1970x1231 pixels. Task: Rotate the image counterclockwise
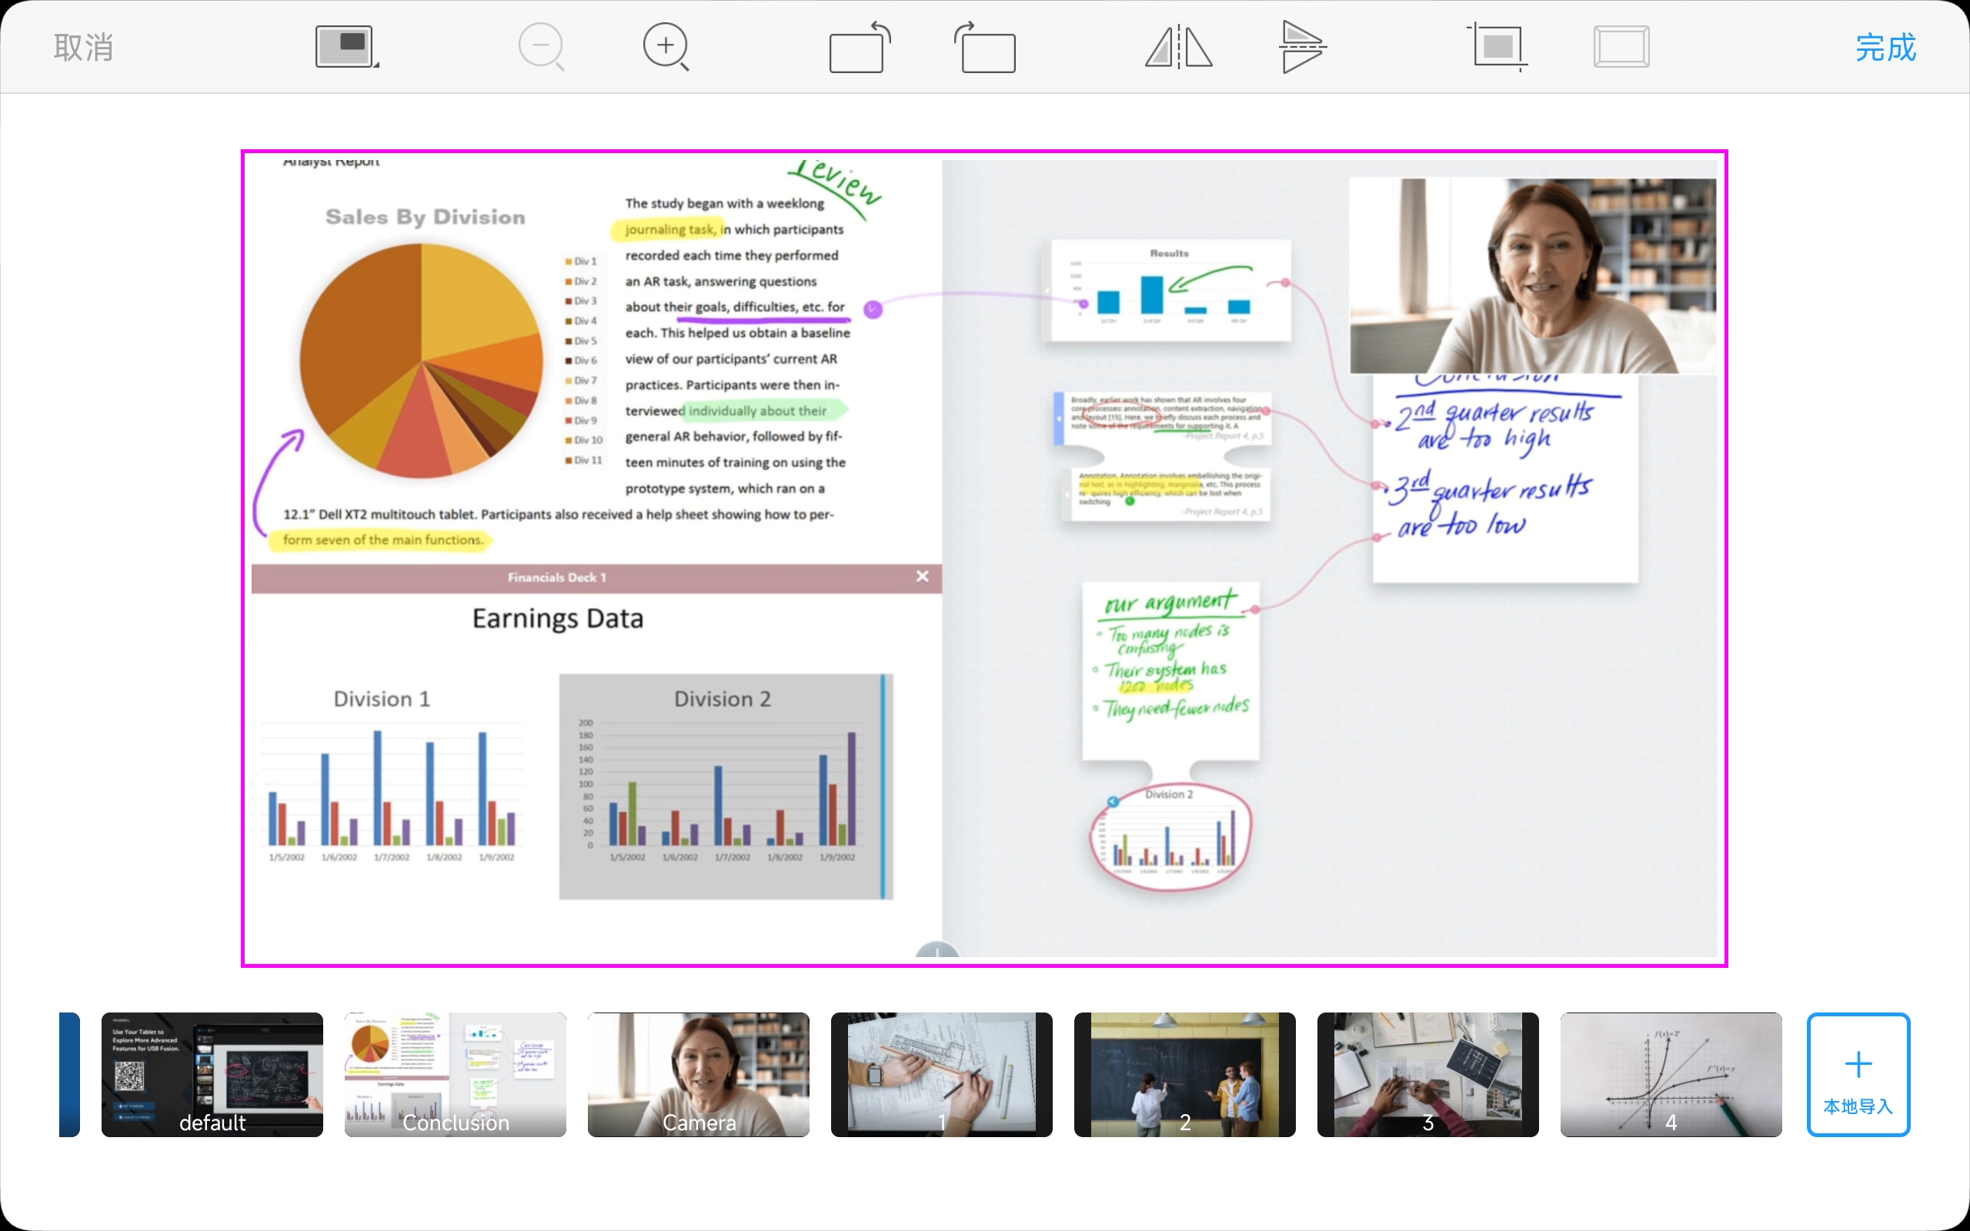[x=860, y=47]
